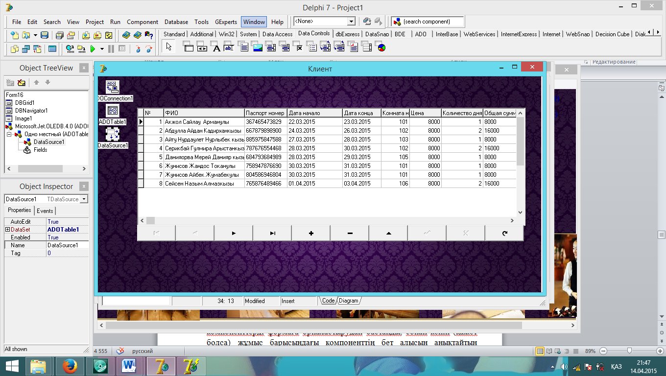
Task: Click the Save All toolbar icon
Action: click(x=59, y=35)
